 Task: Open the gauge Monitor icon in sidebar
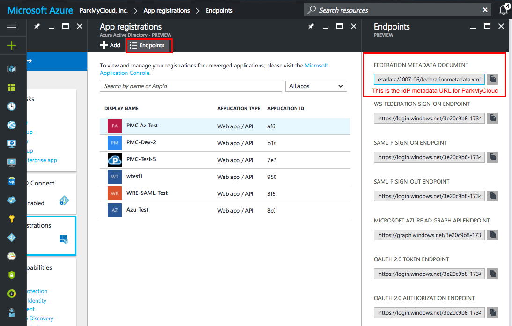tap(12, 256)
